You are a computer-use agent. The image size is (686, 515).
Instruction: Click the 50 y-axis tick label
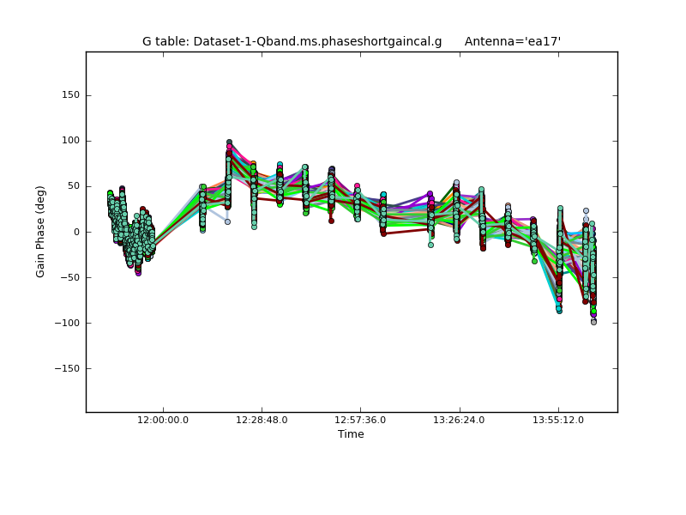coord(74,186)
